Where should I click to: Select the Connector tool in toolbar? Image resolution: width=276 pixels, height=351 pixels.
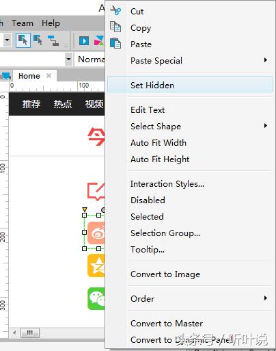point(53,40)
